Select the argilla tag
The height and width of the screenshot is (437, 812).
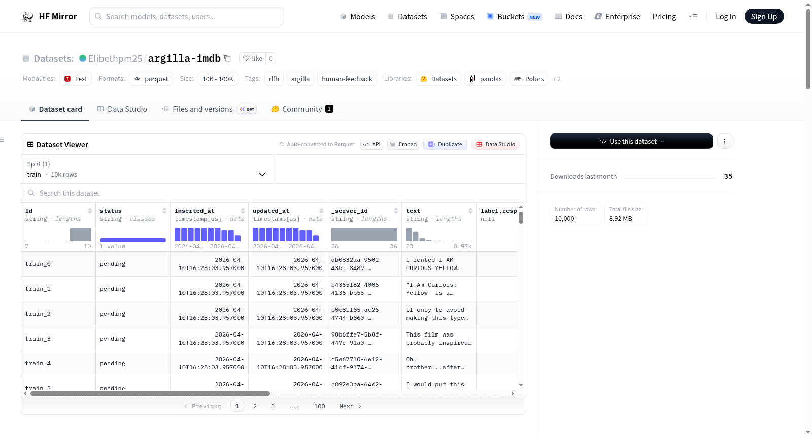click(300, 79)
